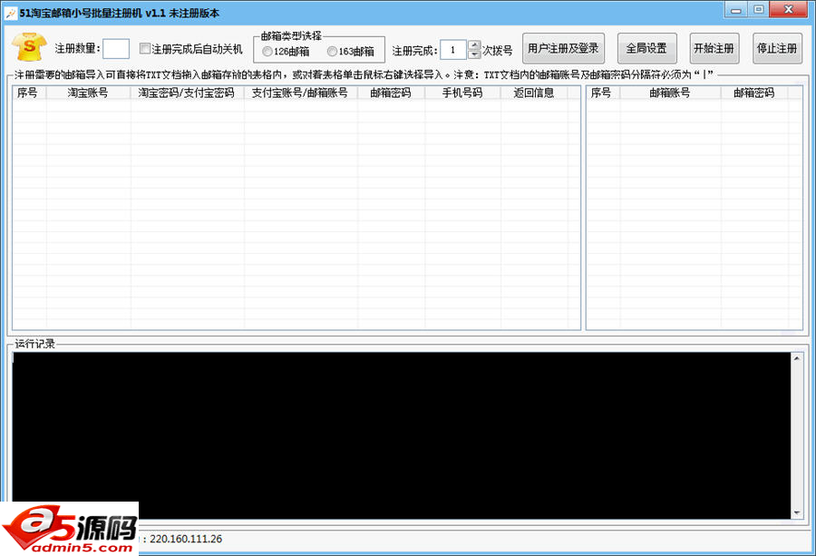Viewport: 816px width, 556px height.
Task: Click left table 序号 column header
Action: tap(29, 93)
